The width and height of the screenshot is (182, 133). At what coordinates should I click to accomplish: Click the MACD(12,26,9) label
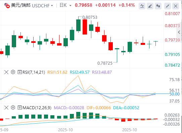(x=37, y=108)
